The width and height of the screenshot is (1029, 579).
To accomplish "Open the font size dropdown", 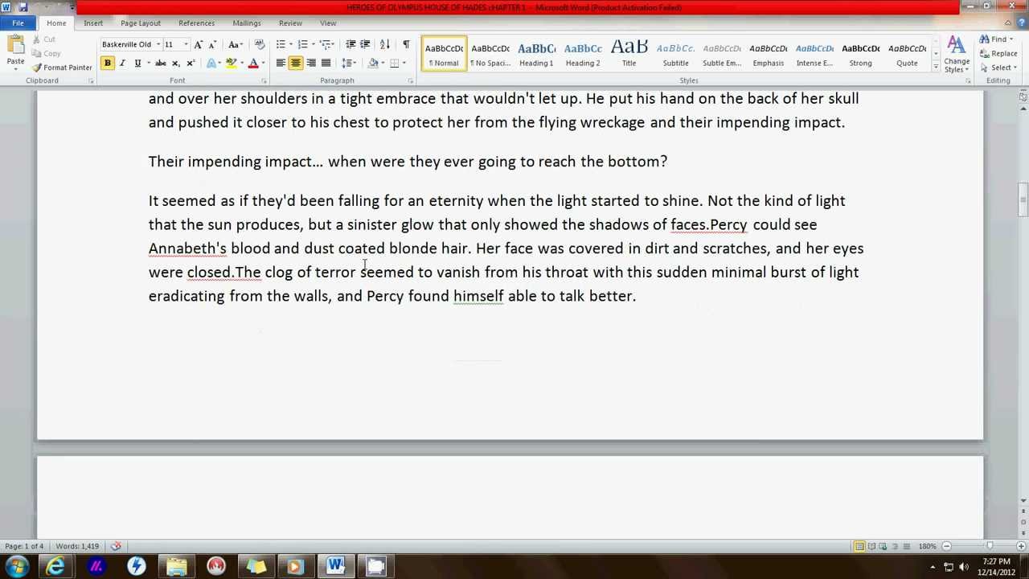I will 186,44.
